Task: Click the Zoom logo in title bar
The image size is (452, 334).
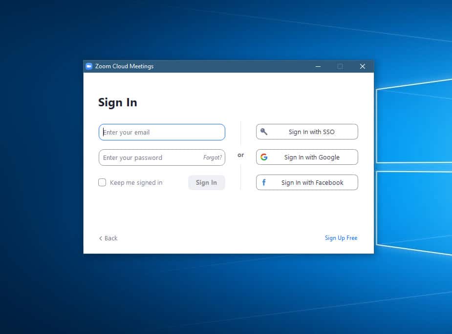Action: (89, 66)
